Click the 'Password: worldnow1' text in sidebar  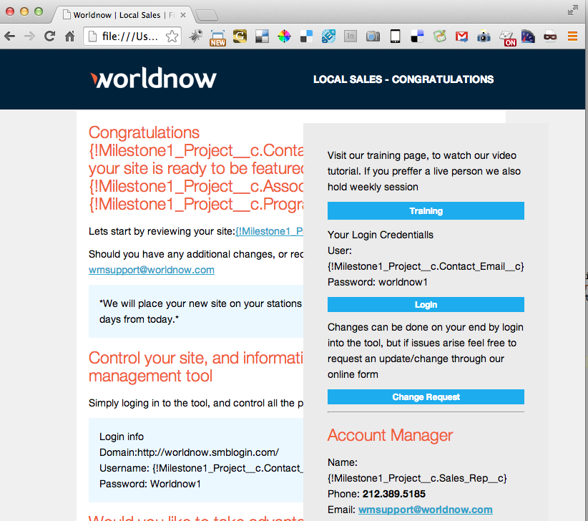(x=377, y=282)
